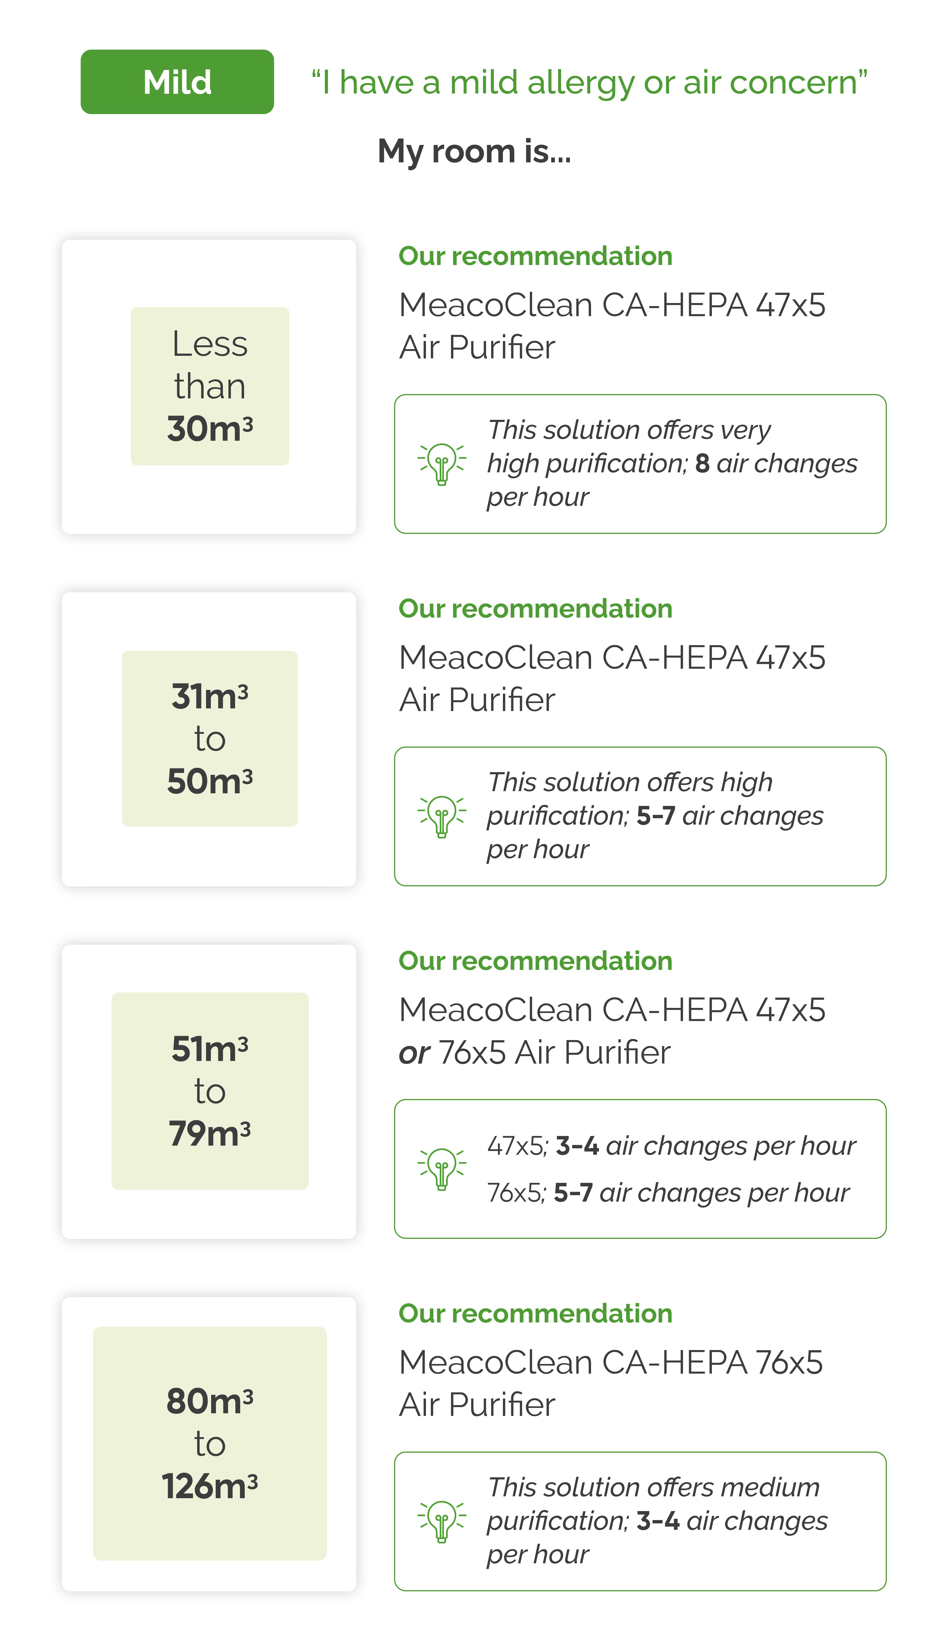Click the green Mild severity button
This screenshot has height=1641, width=949.
point(177,82)
